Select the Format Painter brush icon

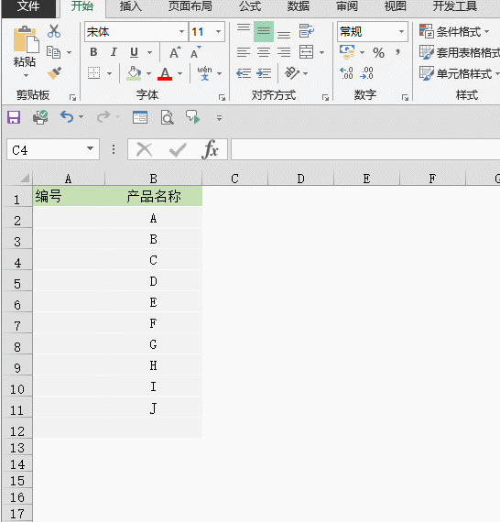(x=54, y=73)
